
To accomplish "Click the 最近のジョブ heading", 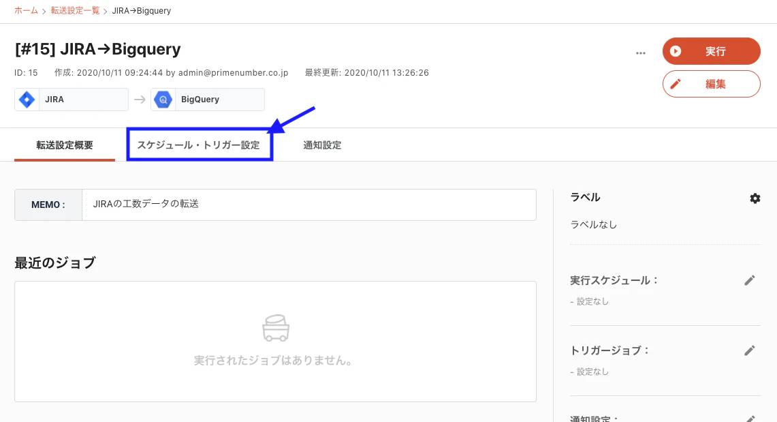I will pos(55,263).
